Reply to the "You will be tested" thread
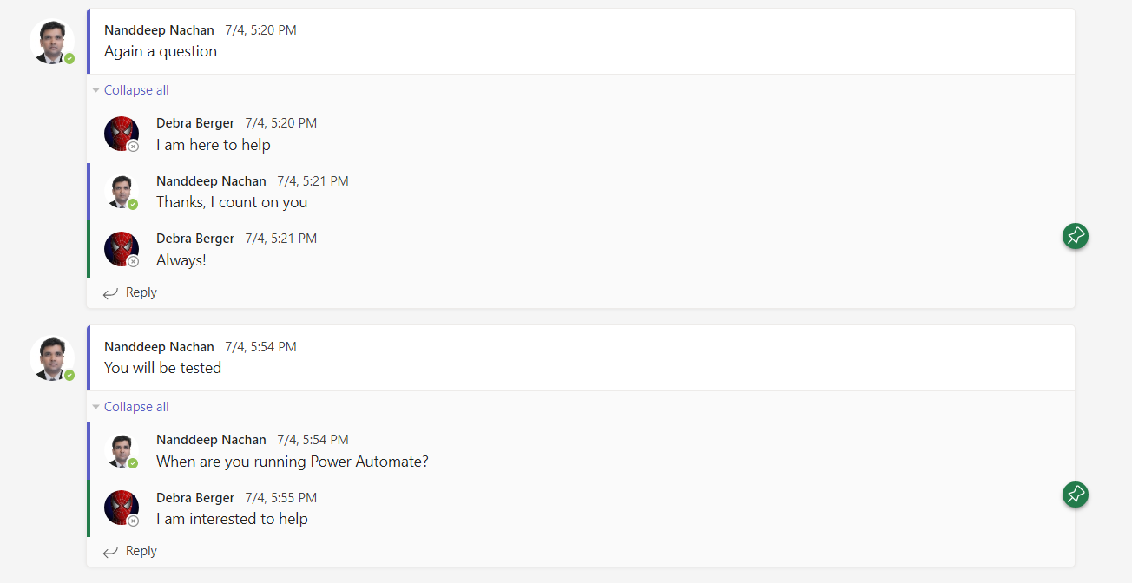The image size is (1132, 583). click(140, 551)
